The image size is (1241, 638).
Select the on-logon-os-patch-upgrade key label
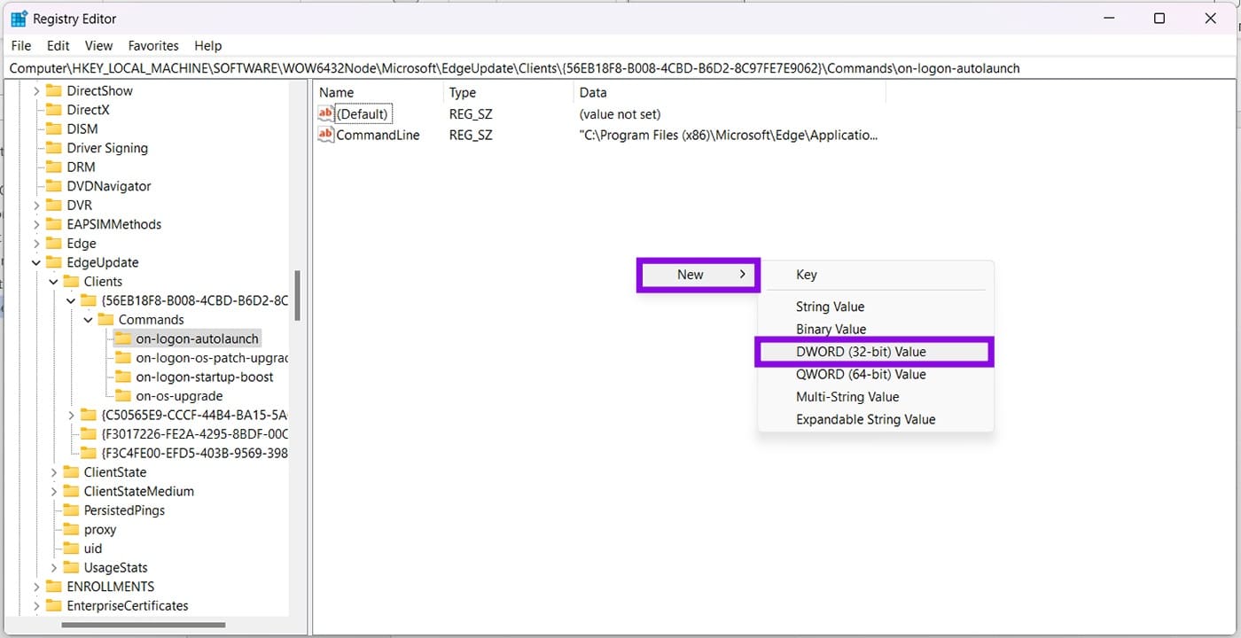[x=212, y=358]
